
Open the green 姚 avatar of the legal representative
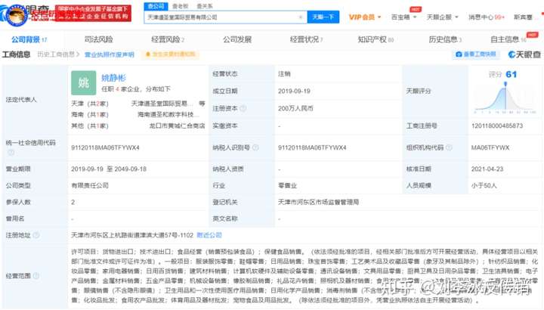(x=84, y=83)
